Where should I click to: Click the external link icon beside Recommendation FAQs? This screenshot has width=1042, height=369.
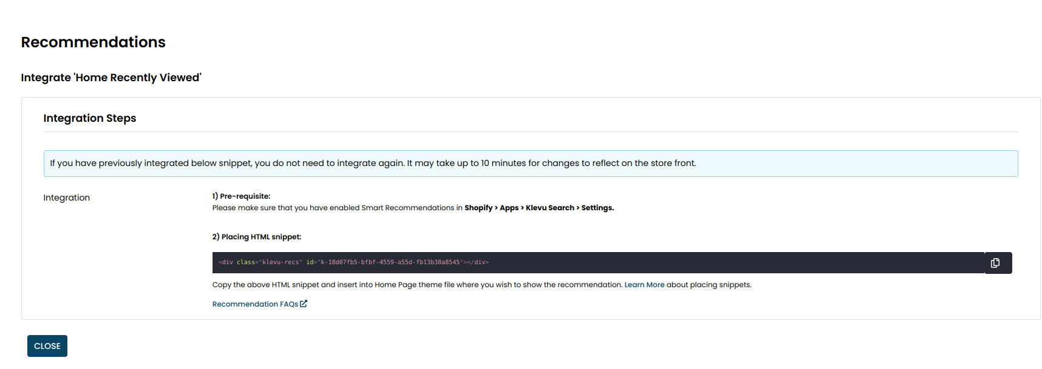[x=304, y=304]
